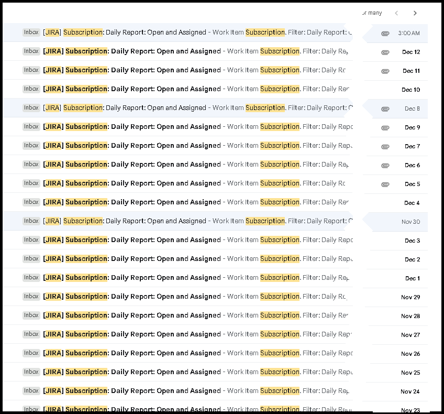444x414 pixels.
Task: Open the JIRA report email from Nov 26
Action: (x=215, y=353)
